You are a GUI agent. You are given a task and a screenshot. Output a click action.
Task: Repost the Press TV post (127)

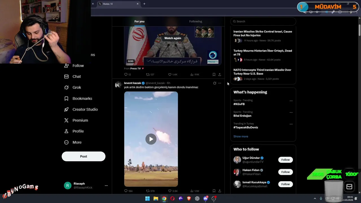(x=150, y=74)
